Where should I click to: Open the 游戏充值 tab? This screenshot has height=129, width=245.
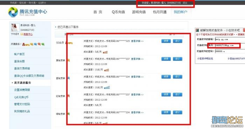pyautogui.click(x=139, y=12)
